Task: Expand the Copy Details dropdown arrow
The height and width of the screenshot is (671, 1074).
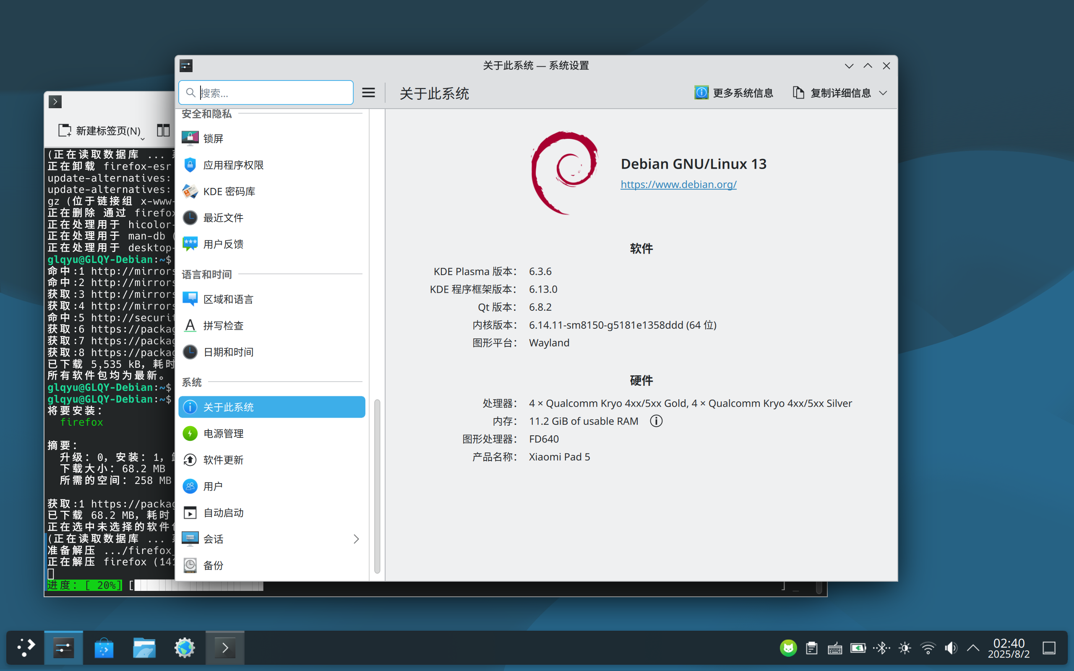Action: pyautogui.click(x=883, y=93)
